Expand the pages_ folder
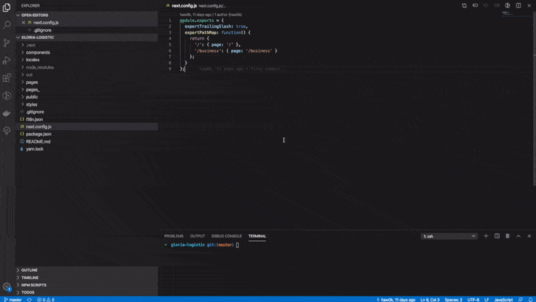 pyautogui.click(x=86, y=90)
